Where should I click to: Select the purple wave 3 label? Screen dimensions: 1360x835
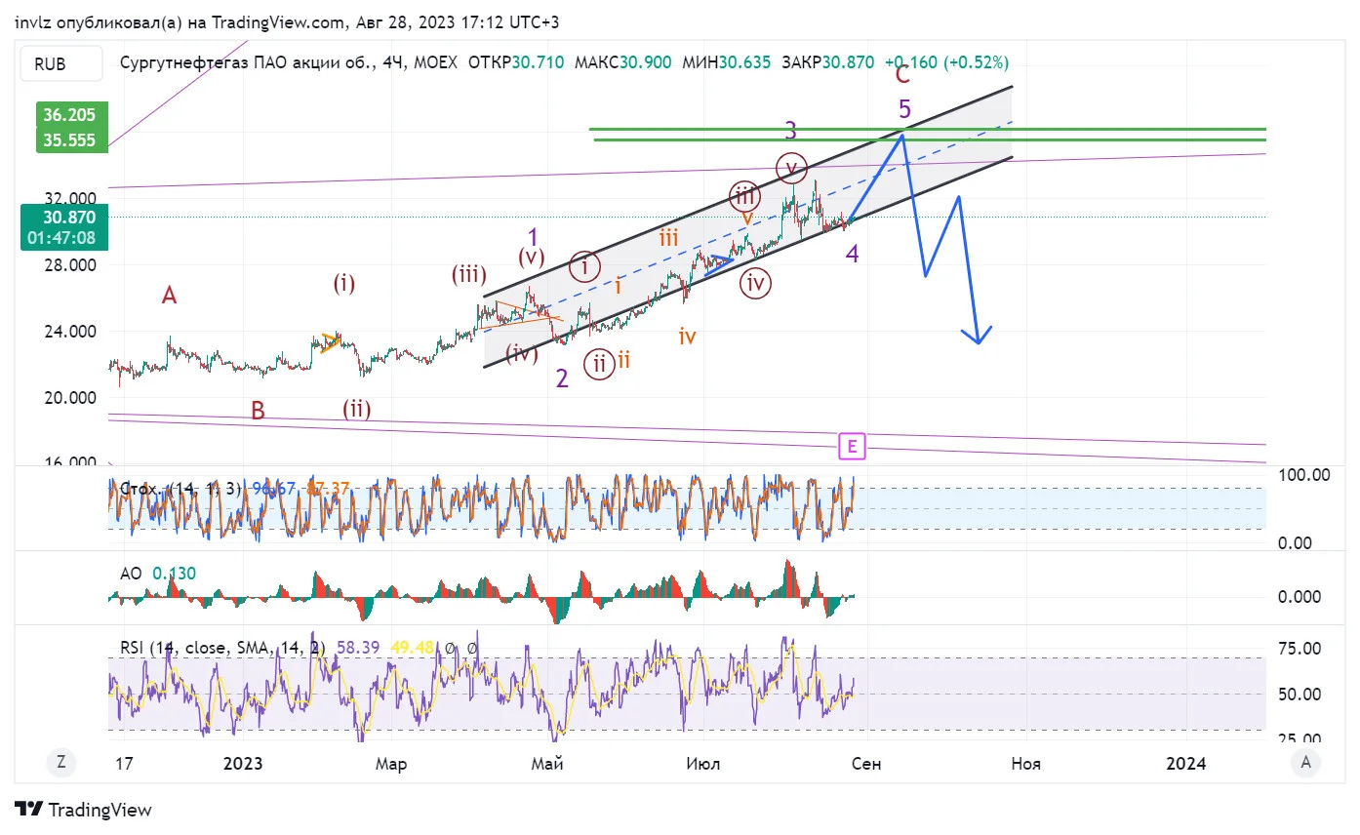click(x=791, y=130)
